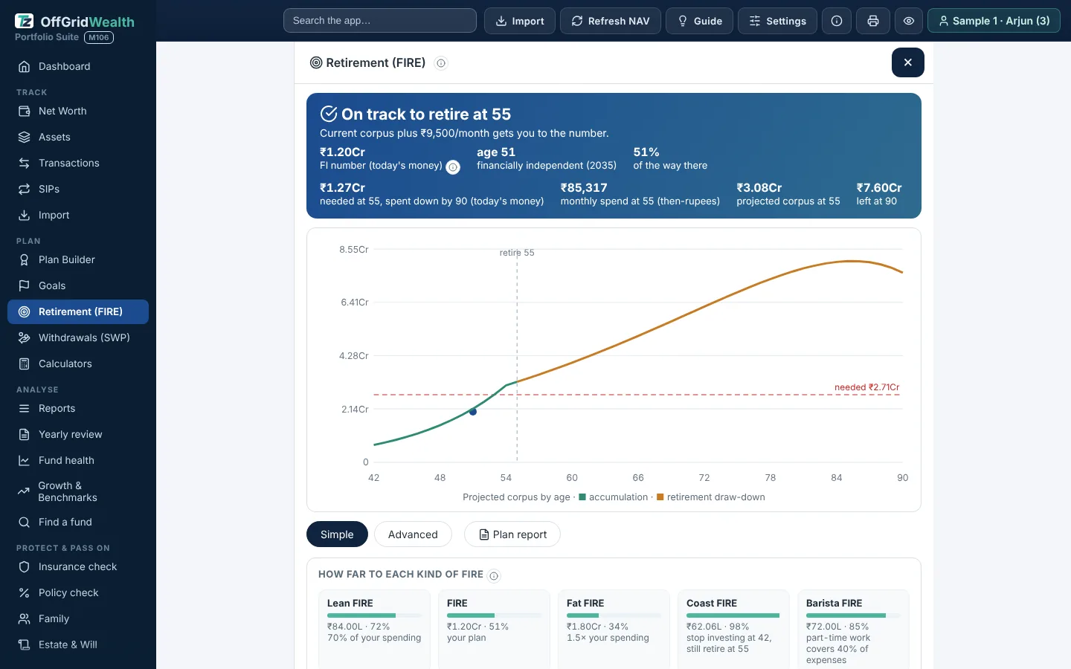Image resolution: width=1071 pixels, height=669 pixels.
Task: Open Dashboard from the sidebar
Action: point(78,66)
